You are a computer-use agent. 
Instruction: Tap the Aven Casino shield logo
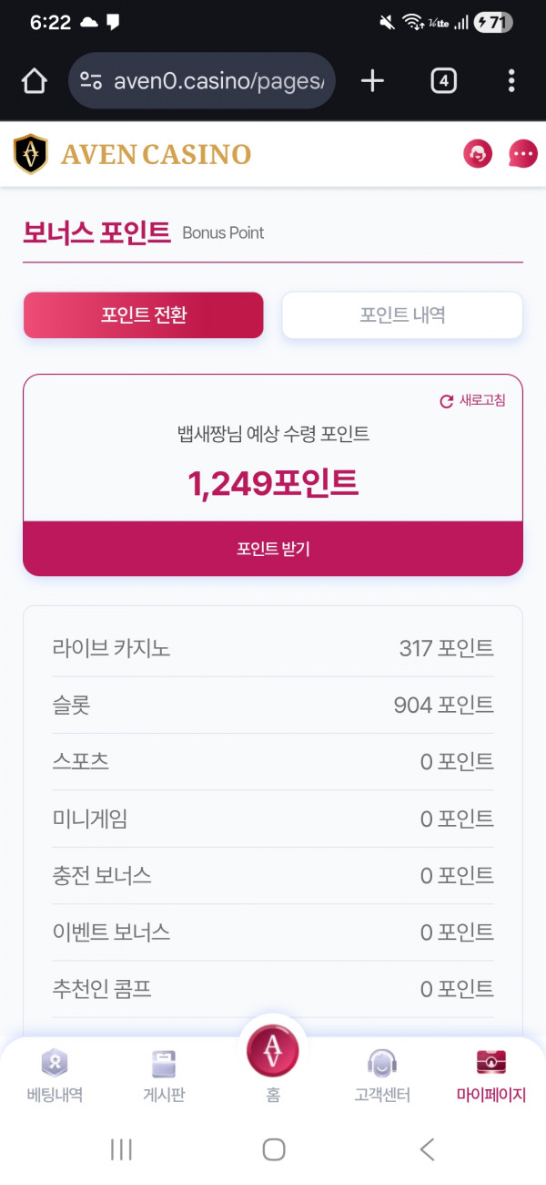[x=30, y=154]
